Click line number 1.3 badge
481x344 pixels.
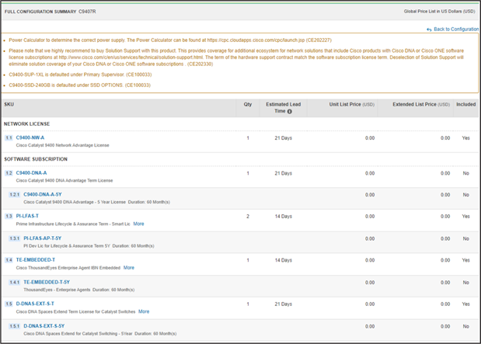pos(9,216)
